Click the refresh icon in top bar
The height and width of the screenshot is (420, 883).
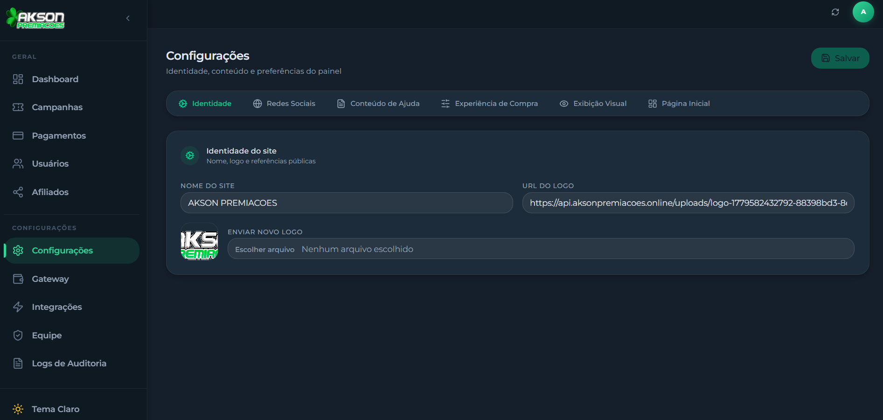pyautogui.click(x=835, y=12)
